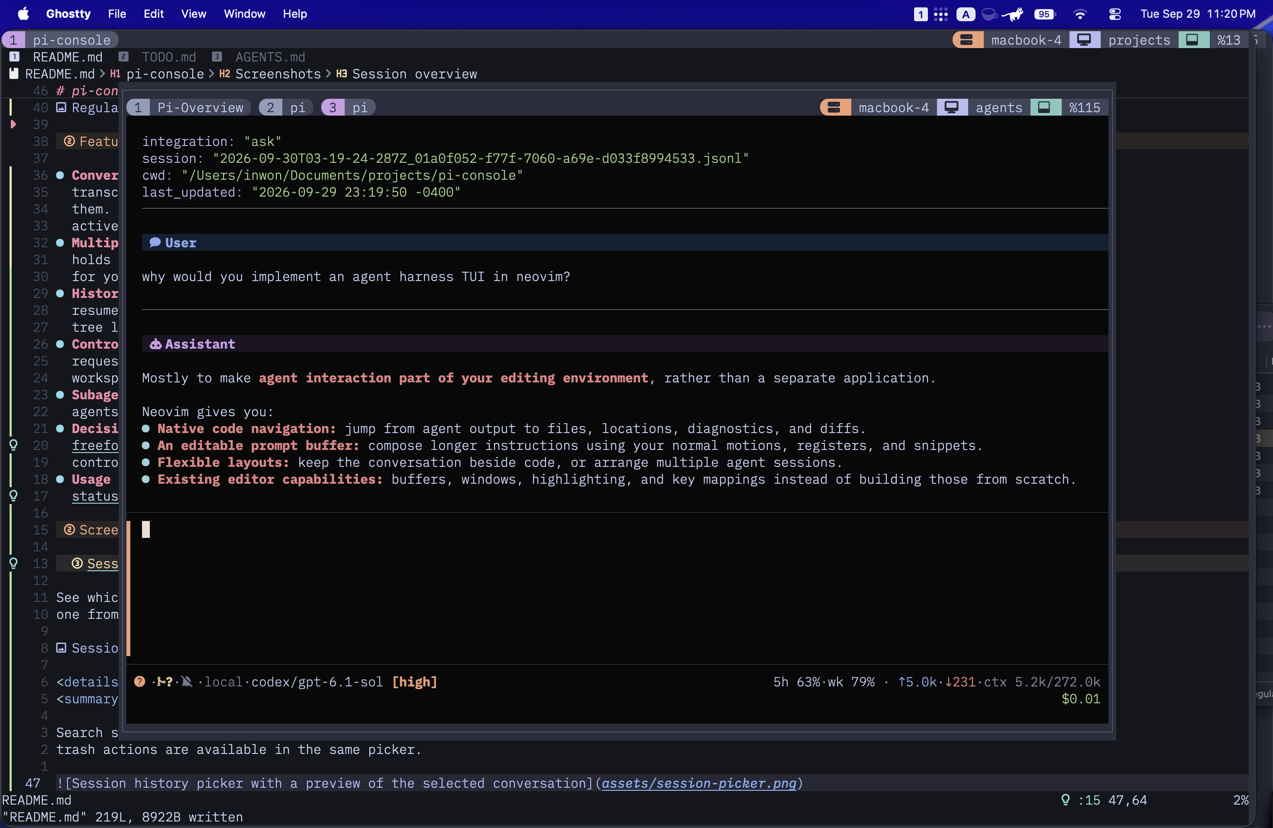
Task: Toggle the muted bell notification icon
Action: (x=187, y=682)
